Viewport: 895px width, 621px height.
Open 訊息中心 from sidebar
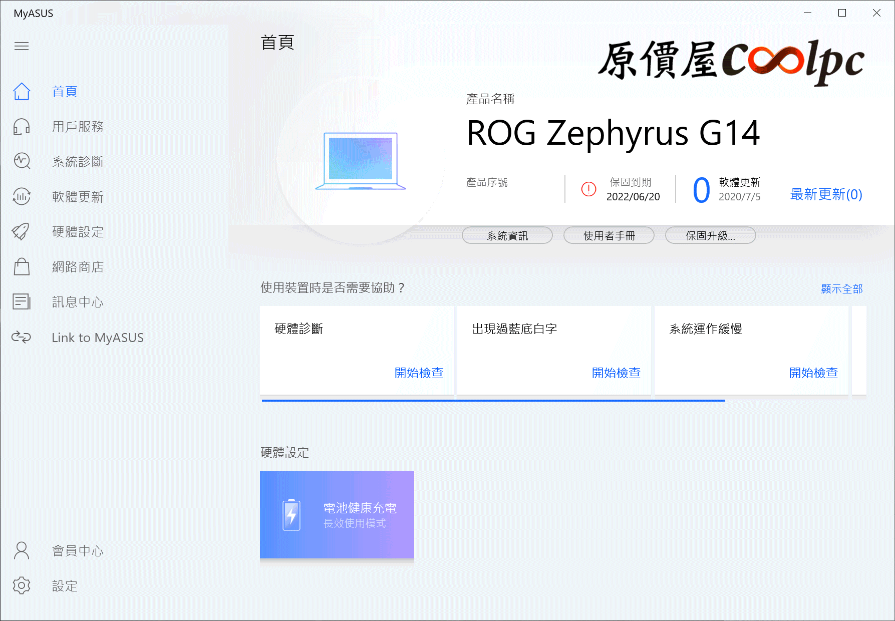(78, 301)
